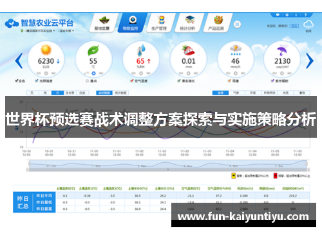Click the 退出 logout button
This screenshot has height=233, width=322.
pos(294,26)
